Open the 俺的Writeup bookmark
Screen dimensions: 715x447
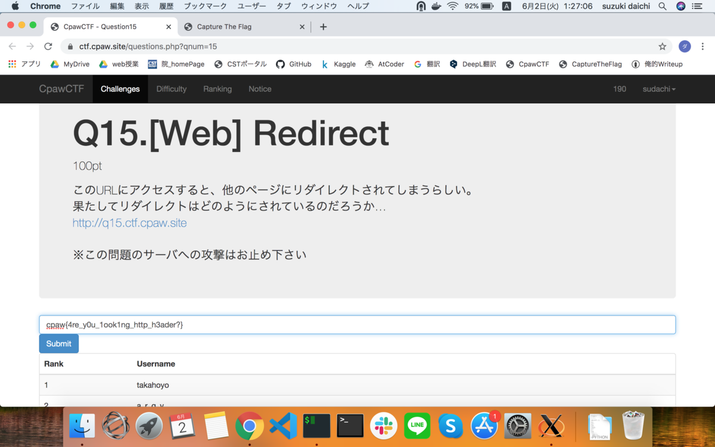pyautogui.click(x=657, y=64)
